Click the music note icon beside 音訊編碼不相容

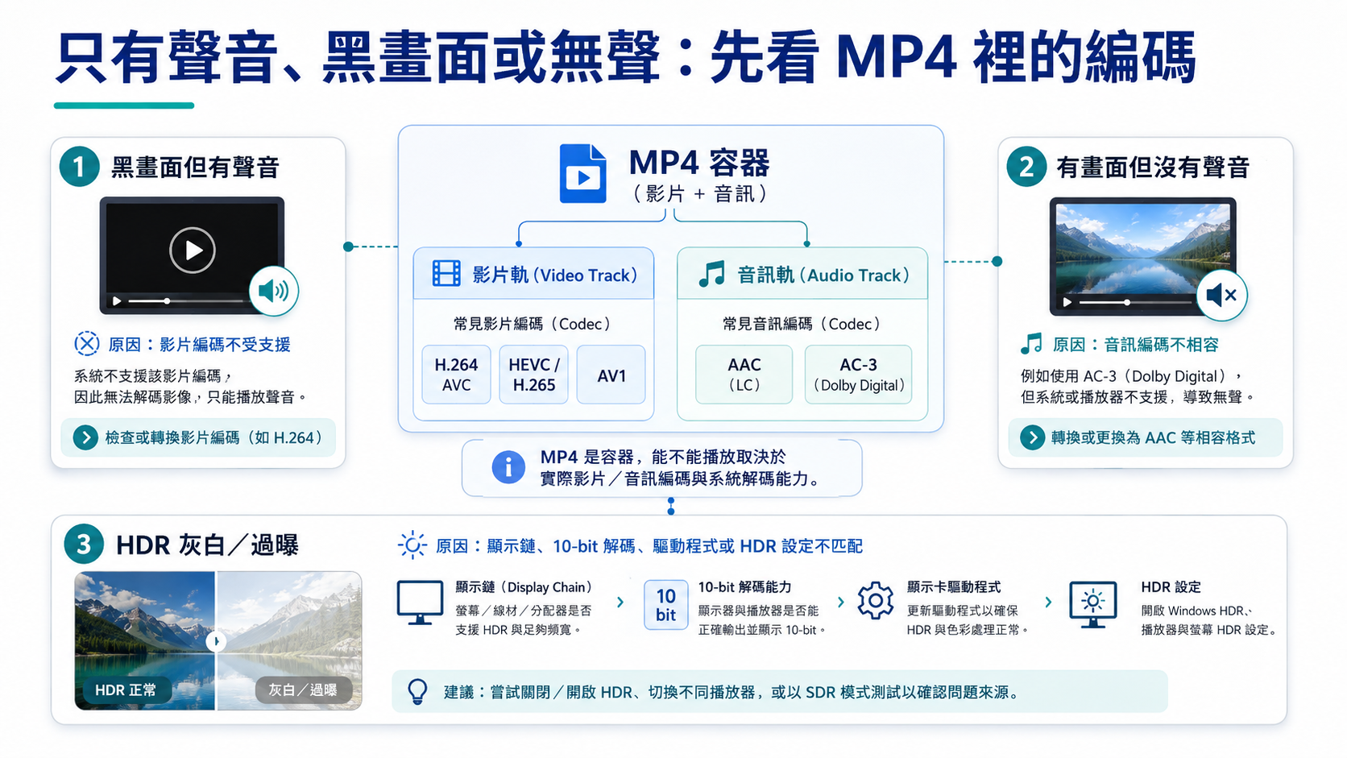click(x=1031, y=344)
